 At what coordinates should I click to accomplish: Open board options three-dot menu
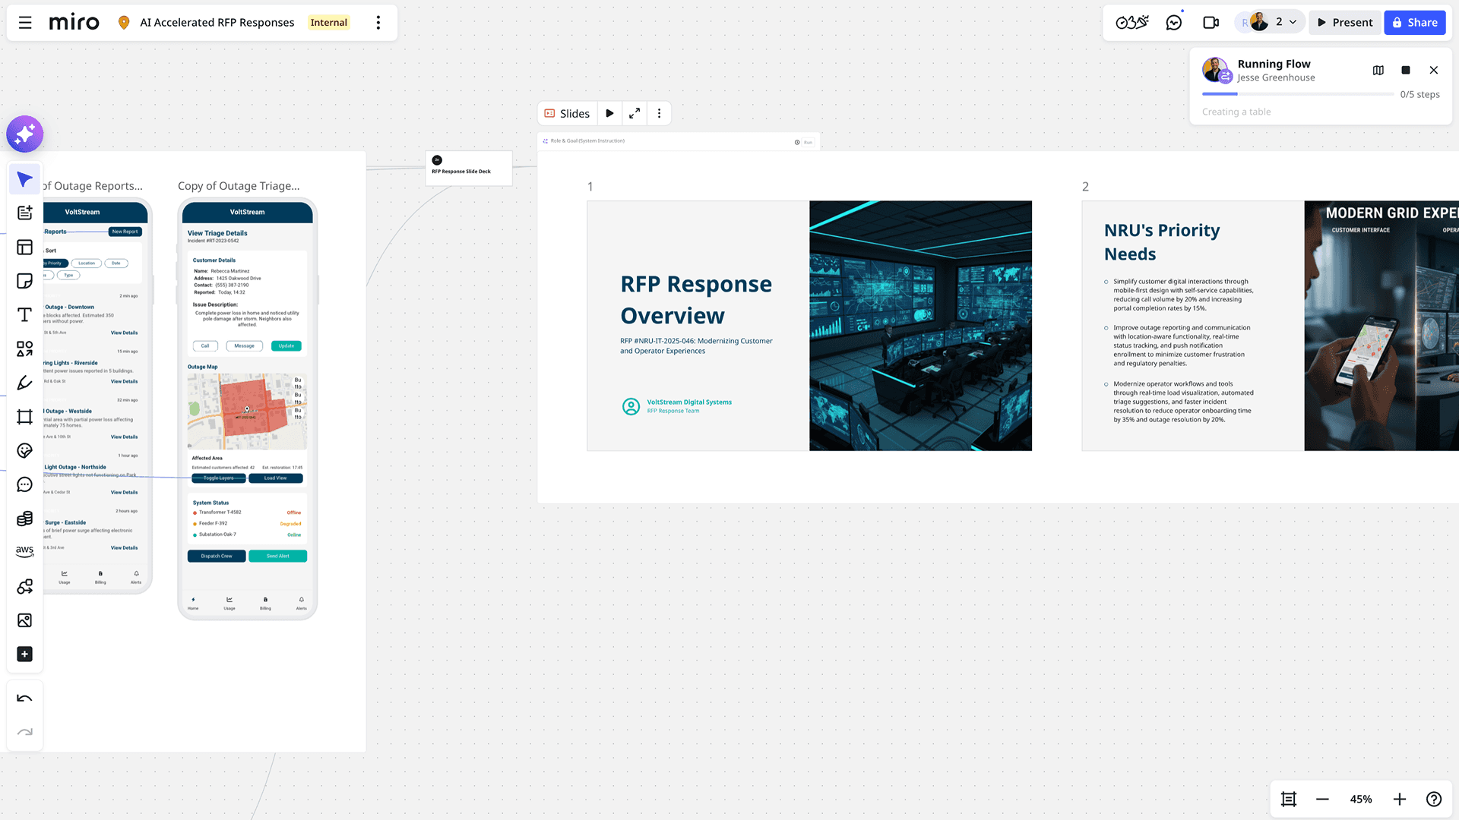click(378, 23)
